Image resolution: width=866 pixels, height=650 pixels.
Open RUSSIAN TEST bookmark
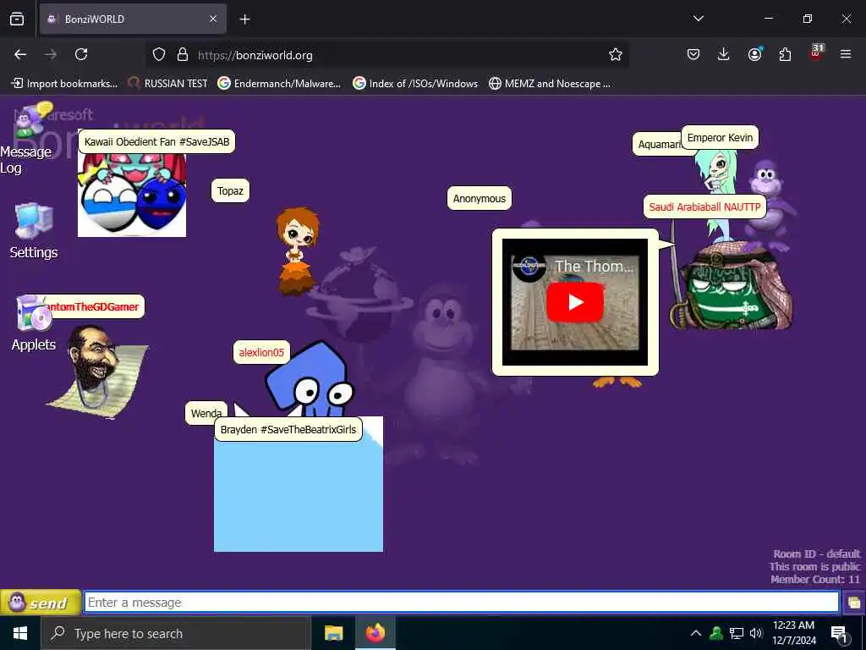pyautogui.click(x=168, y=84)
